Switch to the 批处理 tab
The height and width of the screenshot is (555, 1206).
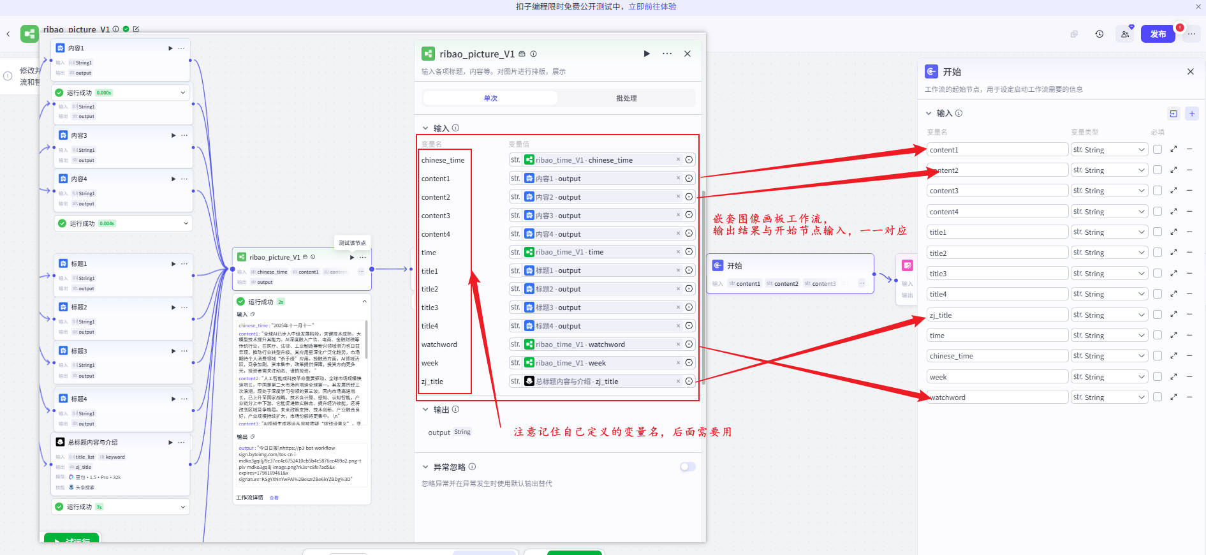coord(626,98)
